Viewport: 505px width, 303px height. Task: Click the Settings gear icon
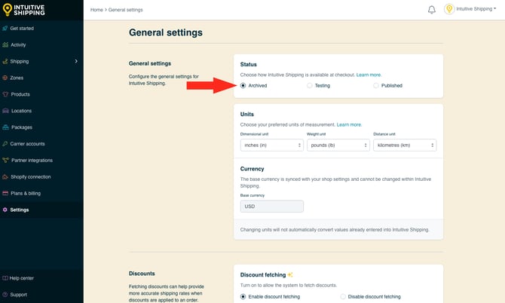(5, 210)
